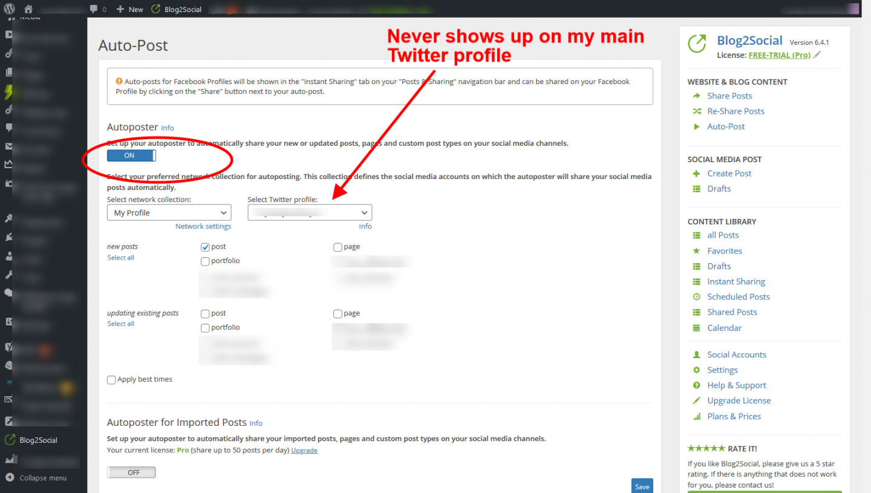The height and width of the screenshot is (493, 871).
Task: Follow the Network settings link
Action: click(x=203, y=226)
